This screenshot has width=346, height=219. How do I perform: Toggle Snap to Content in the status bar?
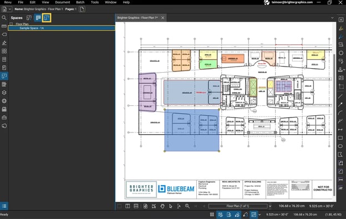tap(228, 215)
